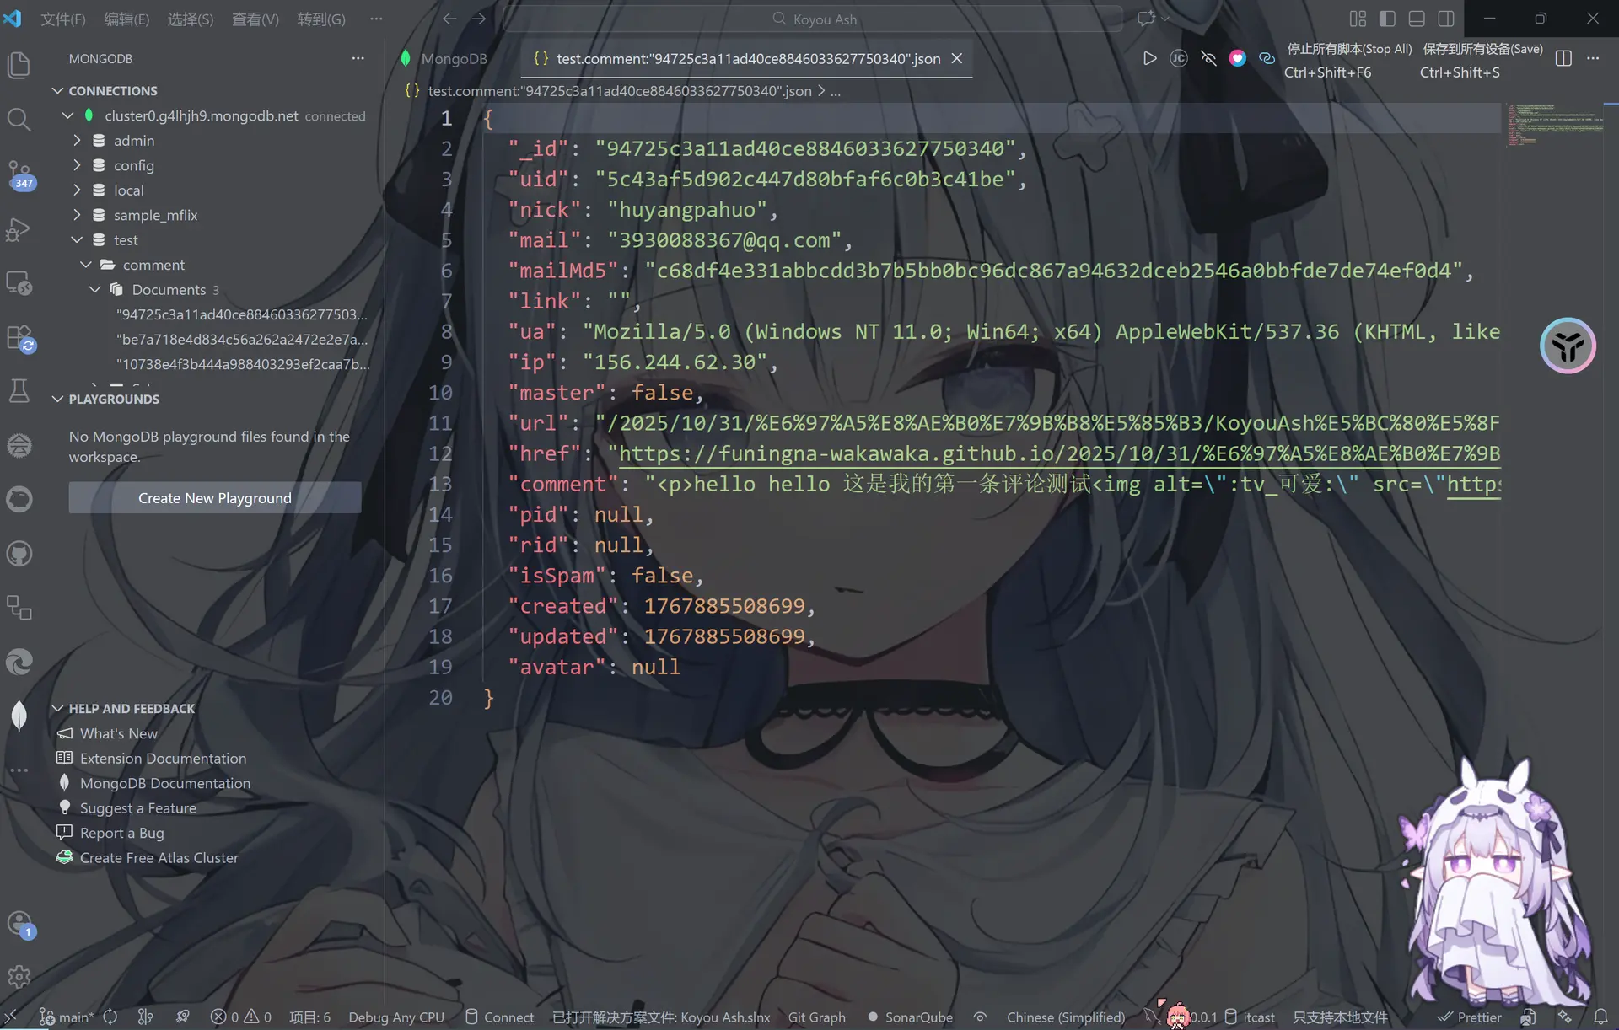Open the 编辑(E) menu
The image size is (1619, 1030).
(126, 19)
